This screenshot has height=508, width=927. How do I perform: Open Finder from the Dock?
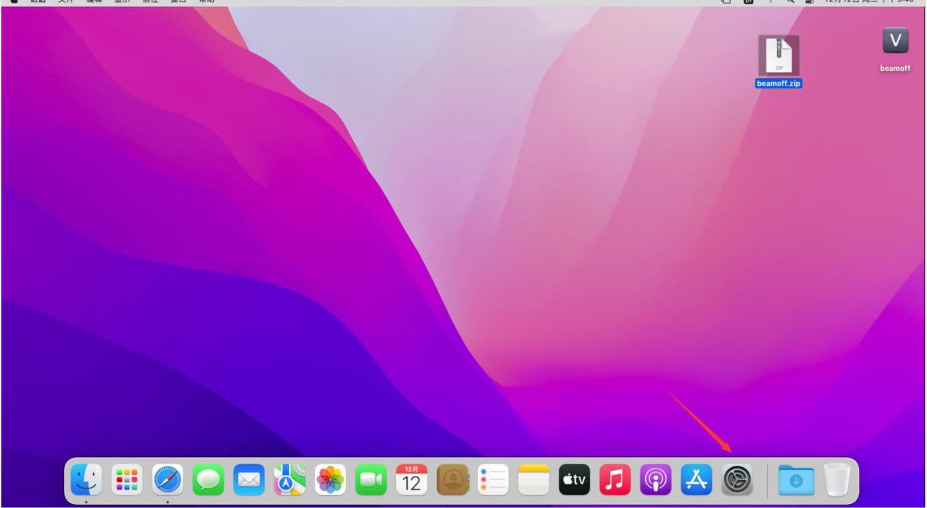tap(86, 480)
